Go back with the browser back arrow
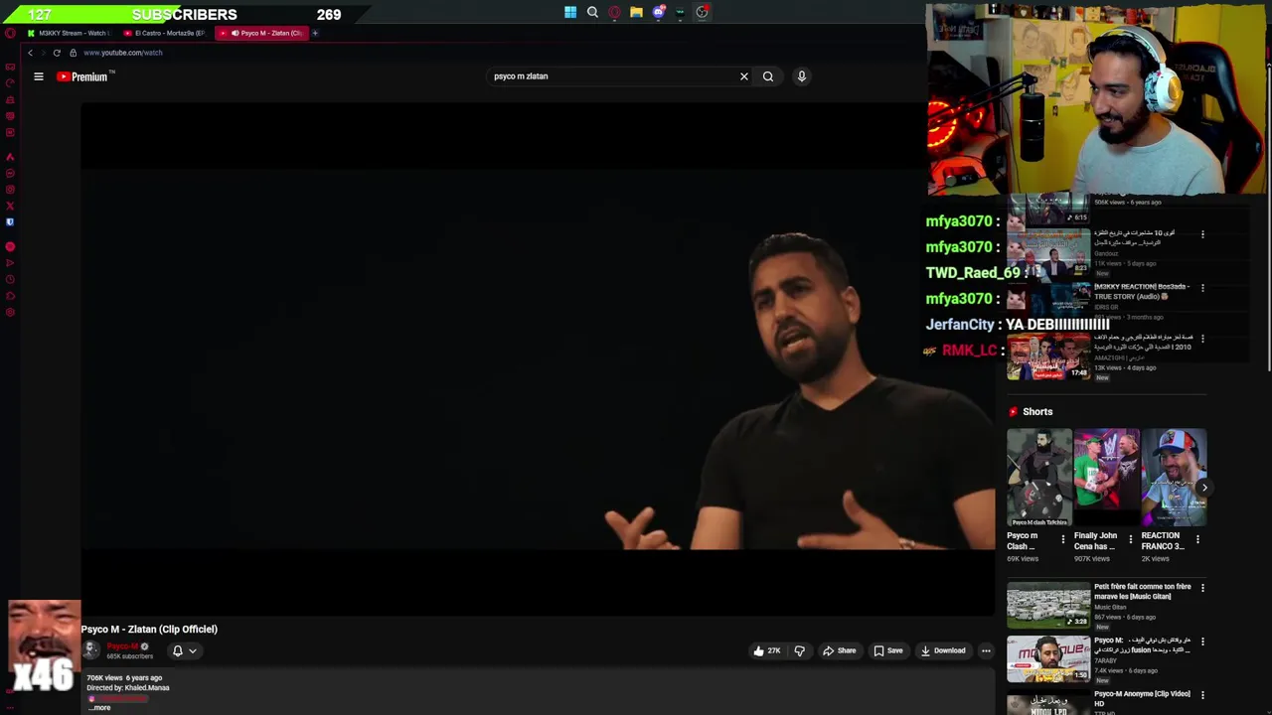The height and width of the screenshot is (715, 1272). 30,53
